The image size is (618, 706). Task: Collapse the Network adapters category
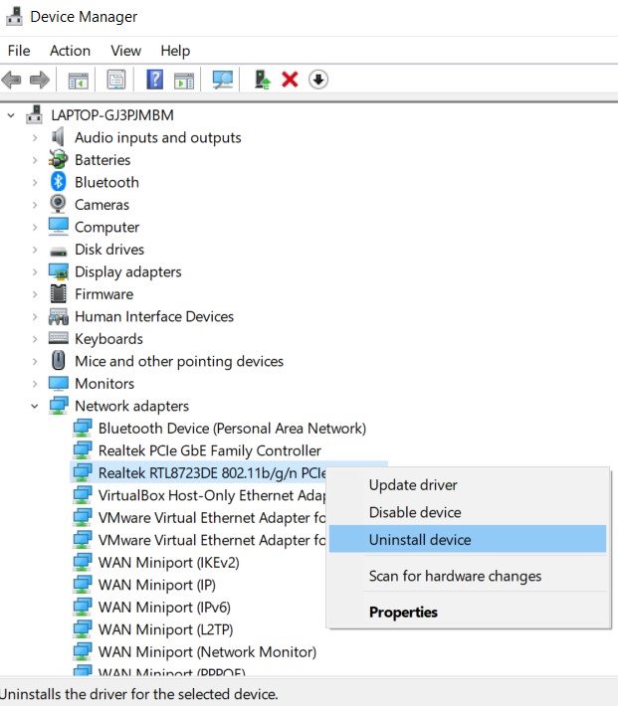(35, 407)
